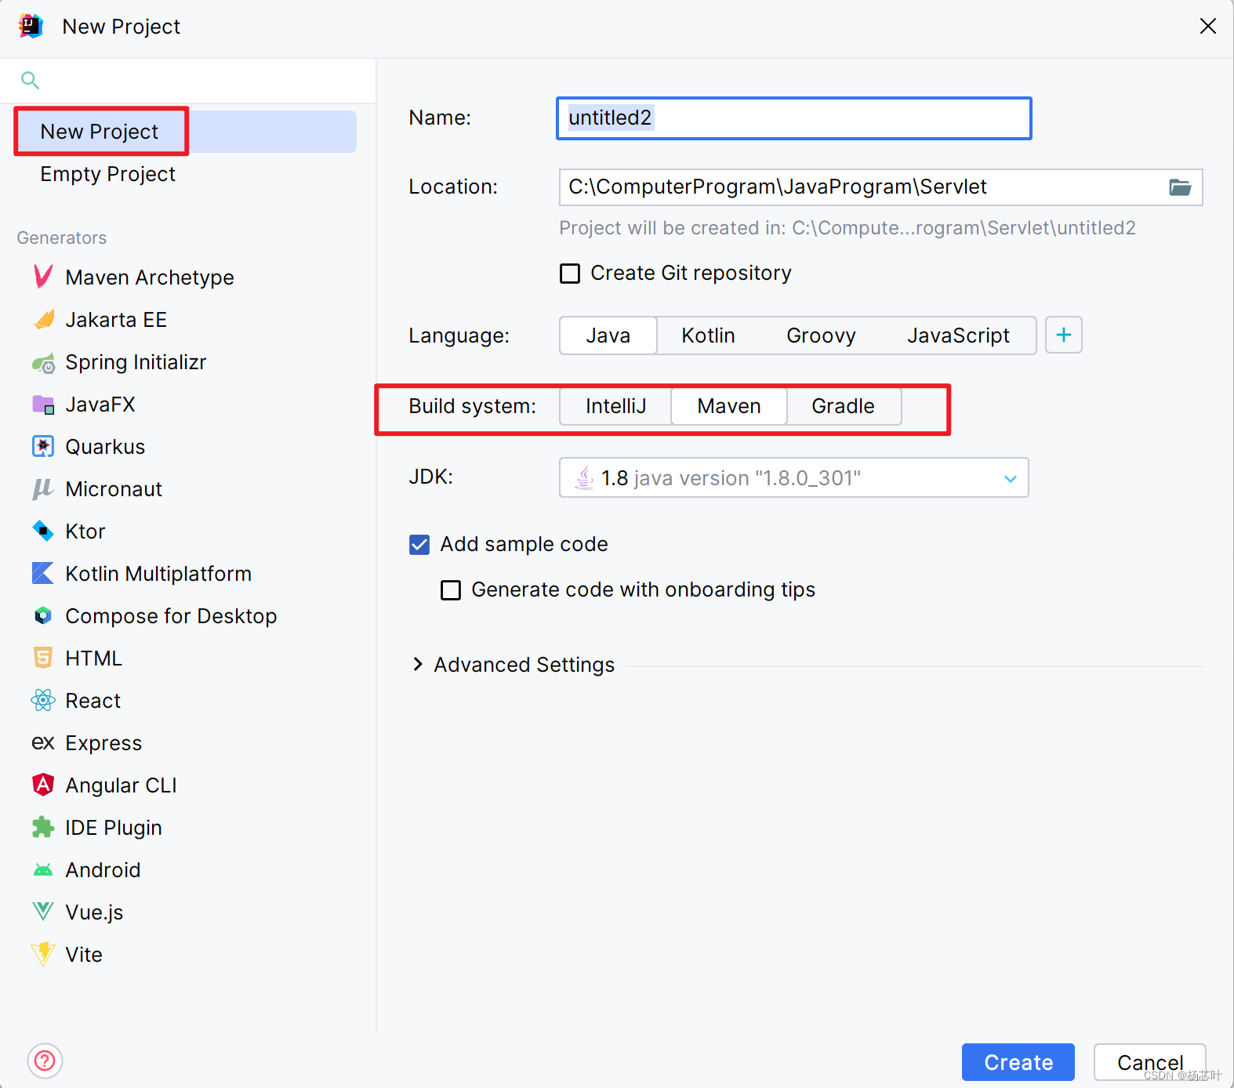Click 'Project will be created in' hint text
The width and height of the screenshot is (1234, 1088).
click(x=847, y=228)
